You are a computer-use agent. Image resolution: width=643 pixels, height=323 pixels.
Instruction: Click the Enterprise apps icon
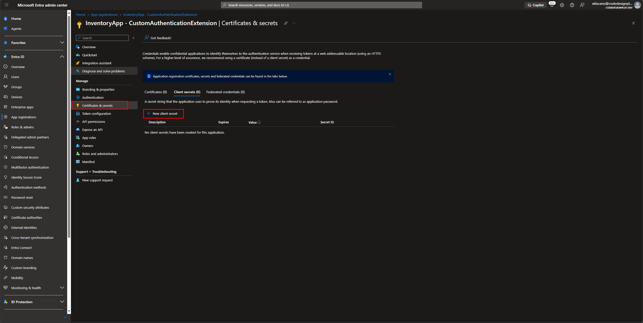(x=6, y=107)
